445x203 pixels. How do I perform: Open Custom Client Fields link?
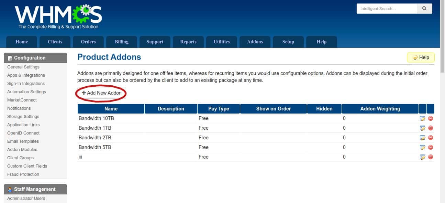[27, 166]
